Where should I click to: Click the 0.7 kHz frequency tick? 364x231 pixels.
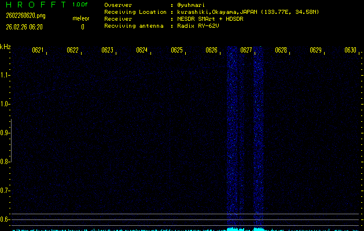(5, 191)
